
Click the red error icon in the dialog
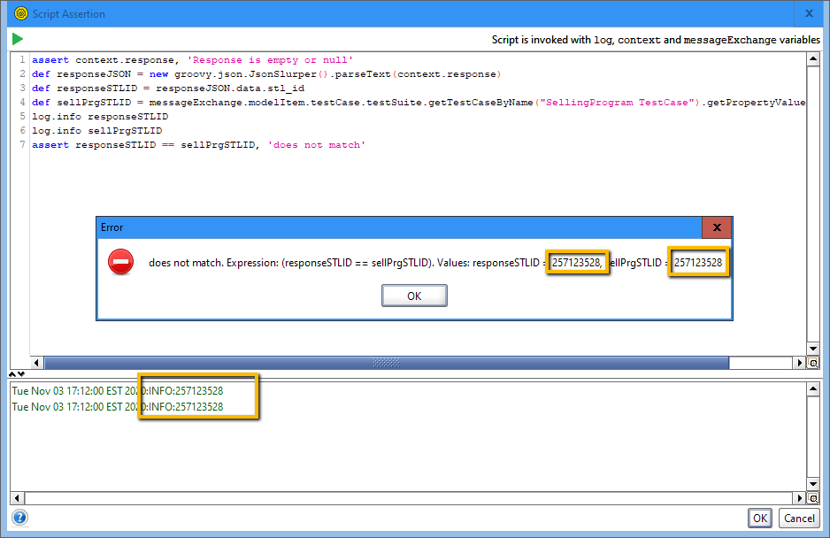[120, 262]
